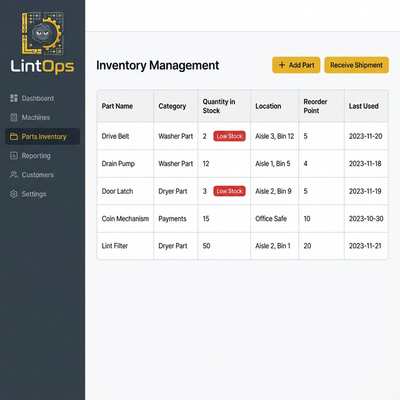Click Door Latch's Dryer Part category
Viewport: 400px width, 400px height.
coord(172,191)
